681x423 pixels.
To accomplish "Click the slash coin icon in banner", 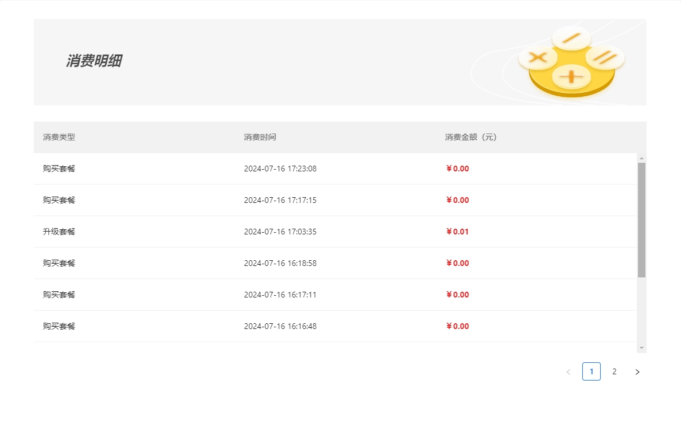I will coord(571,38).
